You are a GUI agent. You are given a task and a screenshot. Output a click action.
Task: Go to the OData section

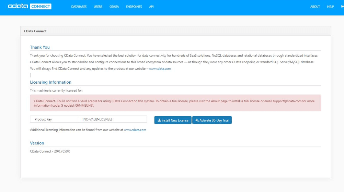click(x=114, y=7)
